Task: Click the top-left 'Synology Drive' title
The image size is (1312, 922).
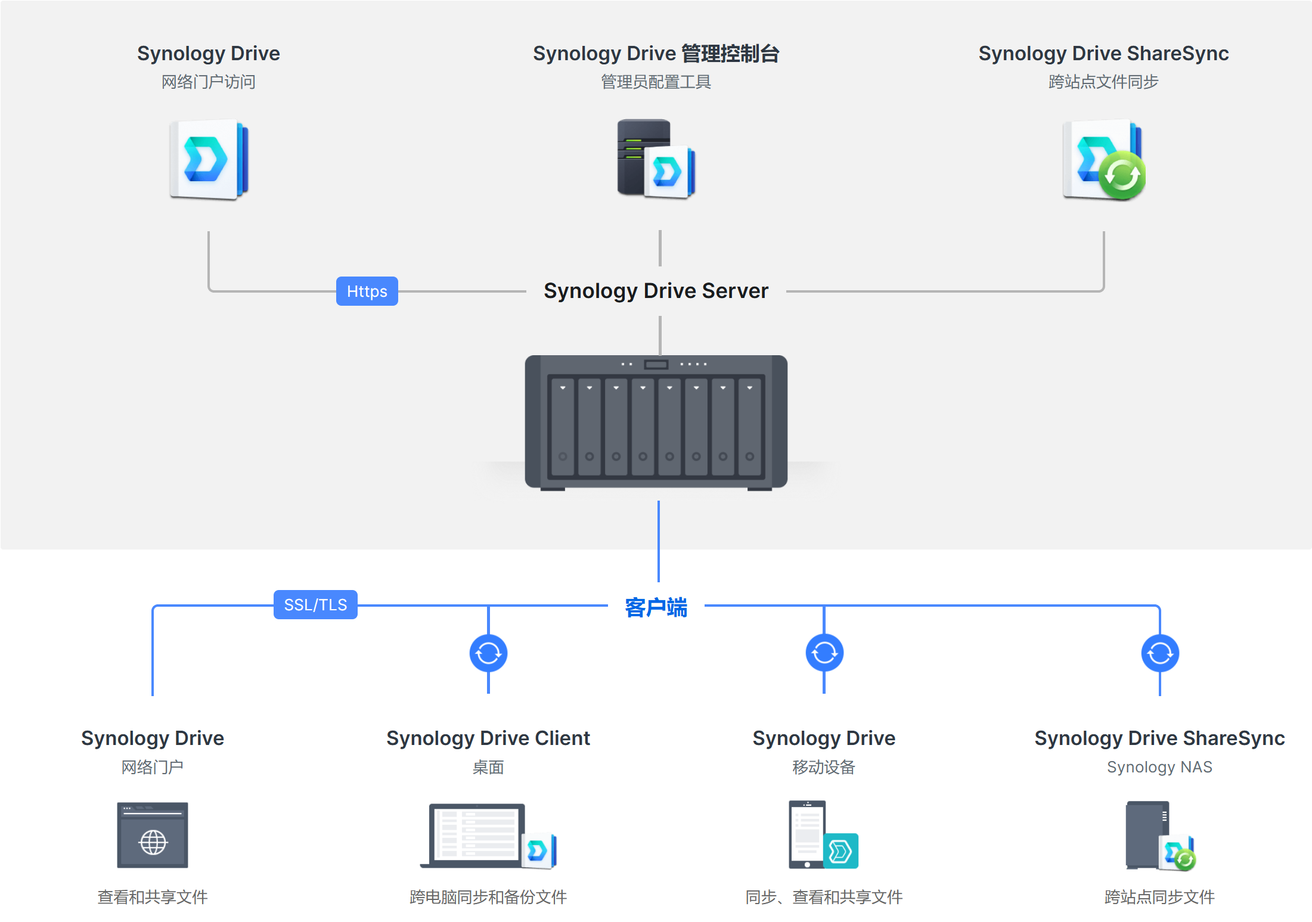Action: point(209,54)
